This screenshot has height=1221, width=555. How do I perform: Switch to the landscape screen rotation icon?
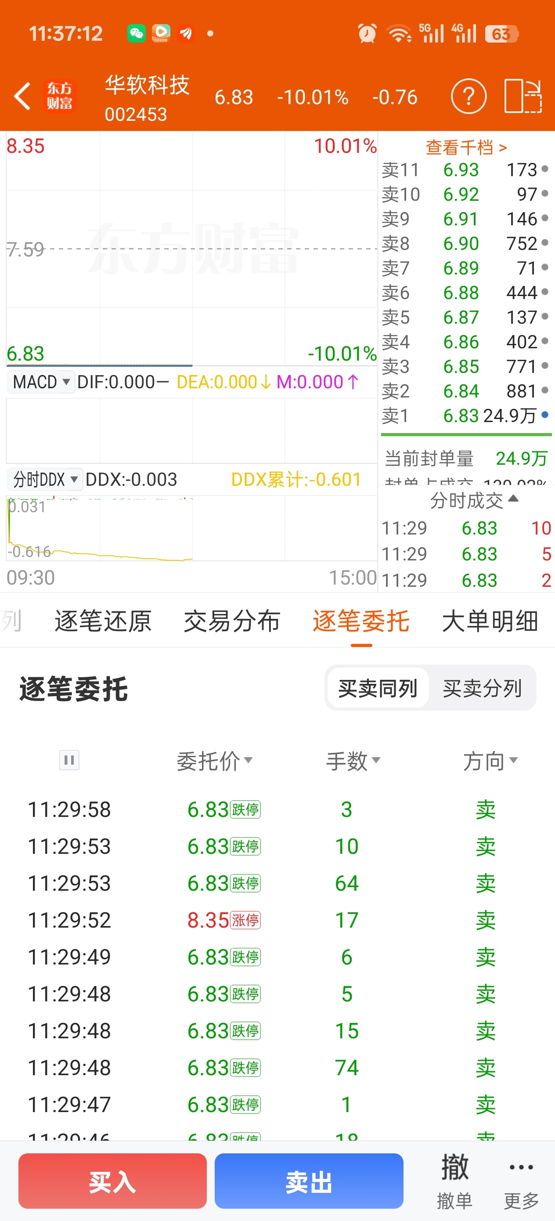coord(523,96)
